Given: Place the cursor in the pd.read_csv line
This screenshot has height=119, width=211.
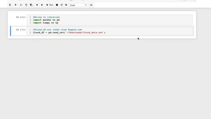Looking at the screenshot, I should coord(69,32).
